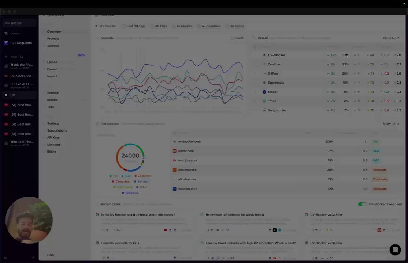Open chat 'Is the UV Blocker brand umbrella worth'
The height and width of the screenshot is (263, 408).
click(x=138, y=215)
